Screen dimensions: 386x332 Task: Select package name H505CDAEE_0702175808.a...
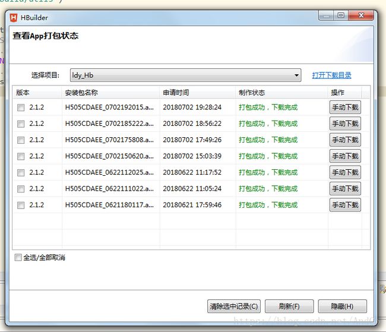coord(109,140)
